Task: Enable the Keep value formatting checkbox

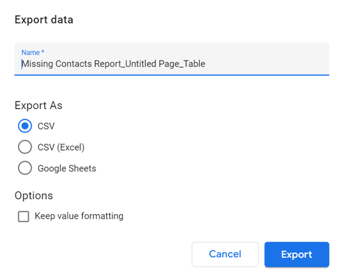Action: tap(24, 216)
